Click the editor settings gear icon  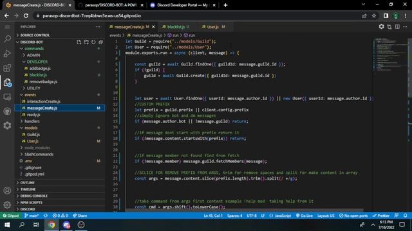click(x=381, y=27)
